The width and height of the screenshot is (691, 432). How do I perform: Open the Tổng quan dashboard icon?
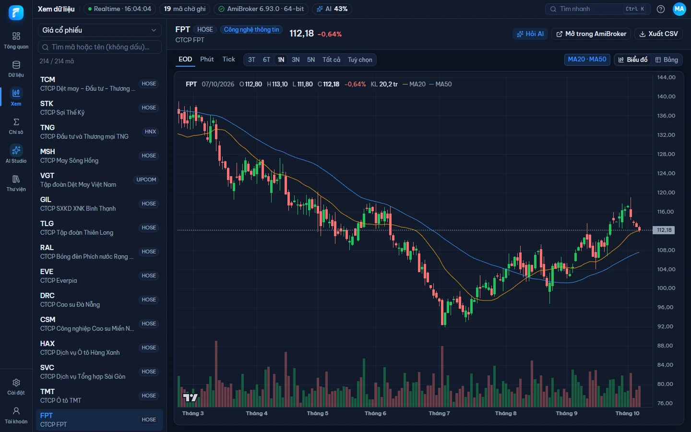tap(16, 40)
